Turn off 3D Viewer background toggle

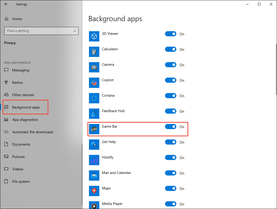(171, 34)
